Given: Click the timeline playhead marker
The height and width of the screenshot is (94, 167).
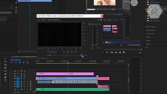Looking at the screenshot, I should [x=68, y=62].
